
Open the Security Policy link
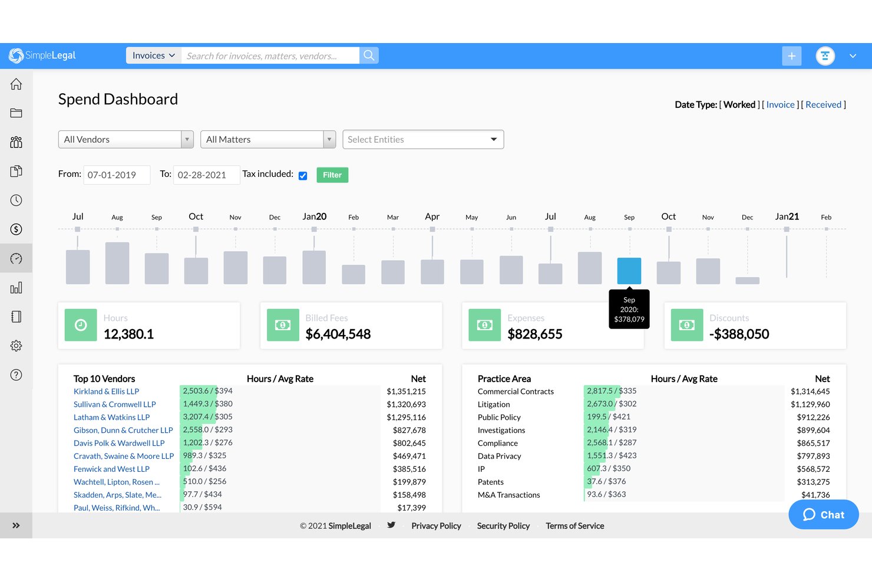[x=503, y=526]
